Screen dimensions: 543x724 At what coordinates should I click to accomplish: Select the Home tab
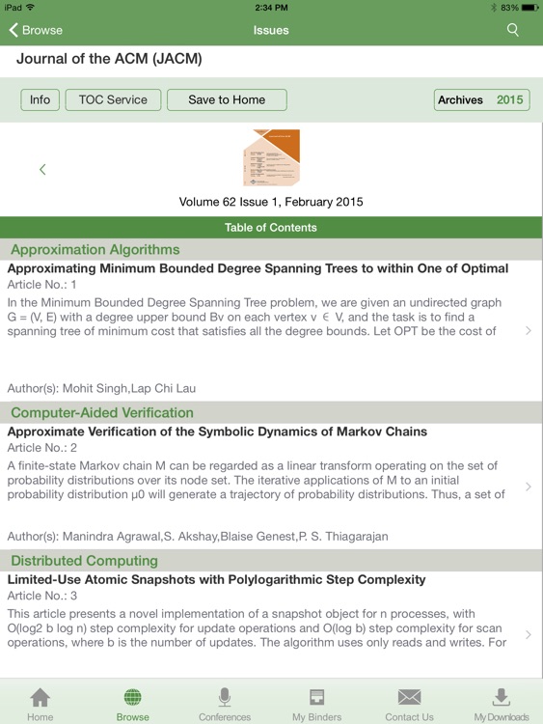tap(41, 704)
